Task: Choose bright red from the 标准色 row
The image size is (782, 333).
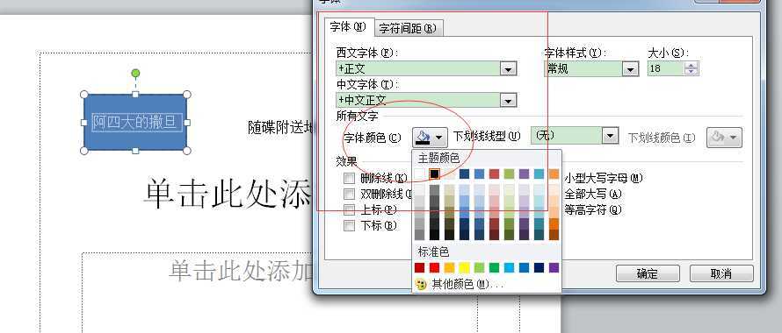Action: pyautogui.click(x=434, y=268)
